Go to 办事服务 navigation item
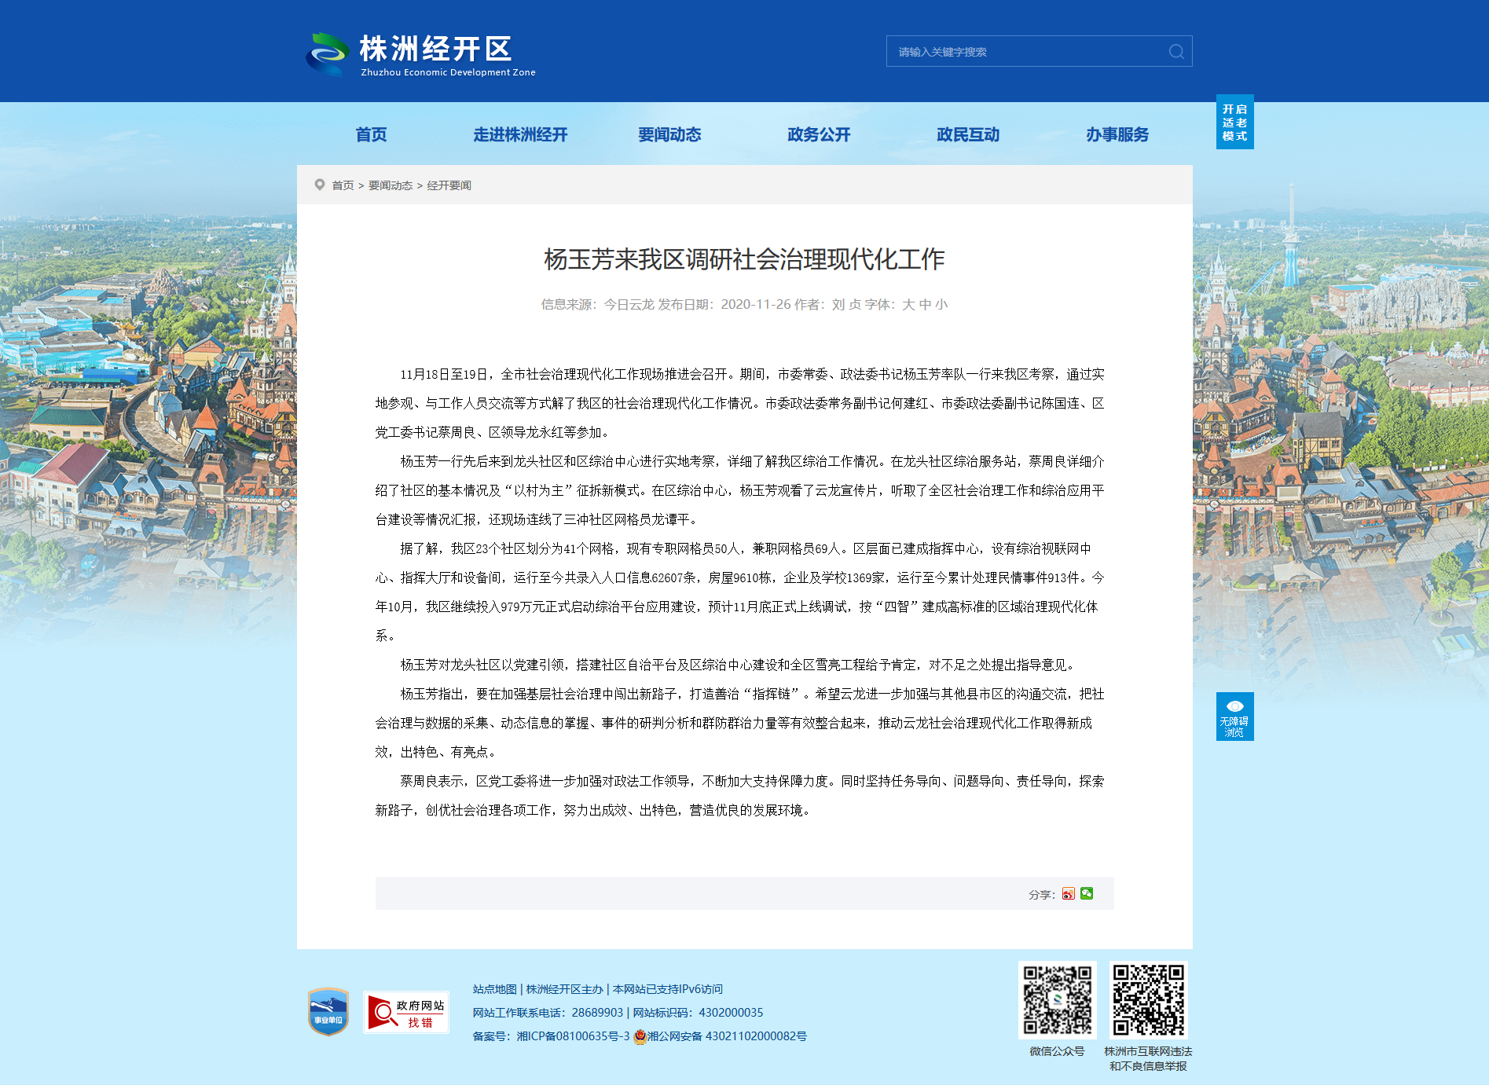Screen dimensions: 1489x1085 (1117, 134)
